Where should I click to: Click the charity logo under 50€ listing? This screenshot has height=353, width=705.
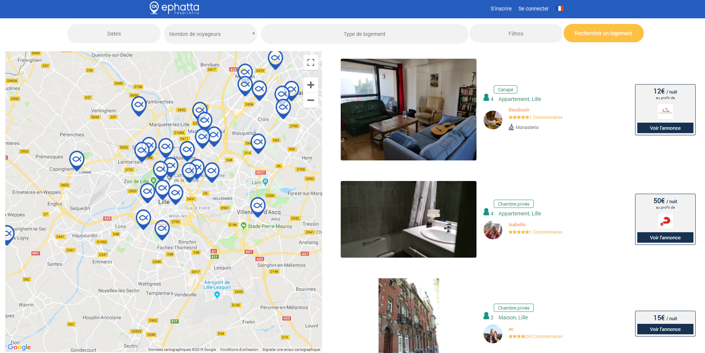click(x=665, y=221)
